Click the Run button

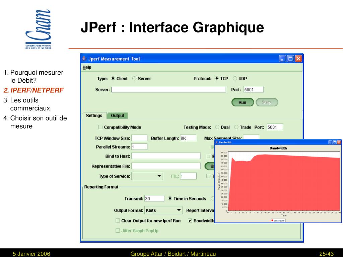tap(243, 102)
